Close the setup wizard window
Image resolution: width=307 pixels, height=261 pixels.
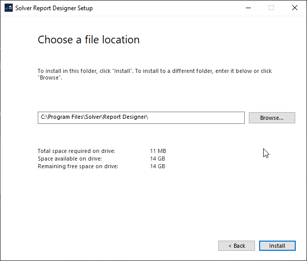(x=295, y=8)
